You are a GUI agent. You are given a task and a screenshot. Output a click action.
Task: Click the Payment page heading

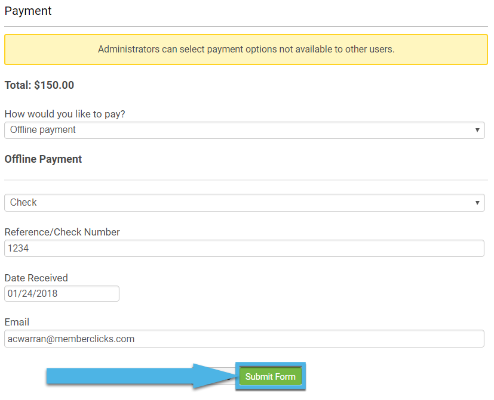tap(28, 11)
